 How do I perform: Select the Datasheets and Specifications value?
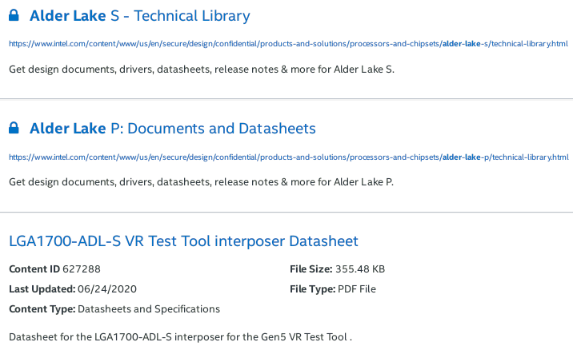tap(148, 309)
